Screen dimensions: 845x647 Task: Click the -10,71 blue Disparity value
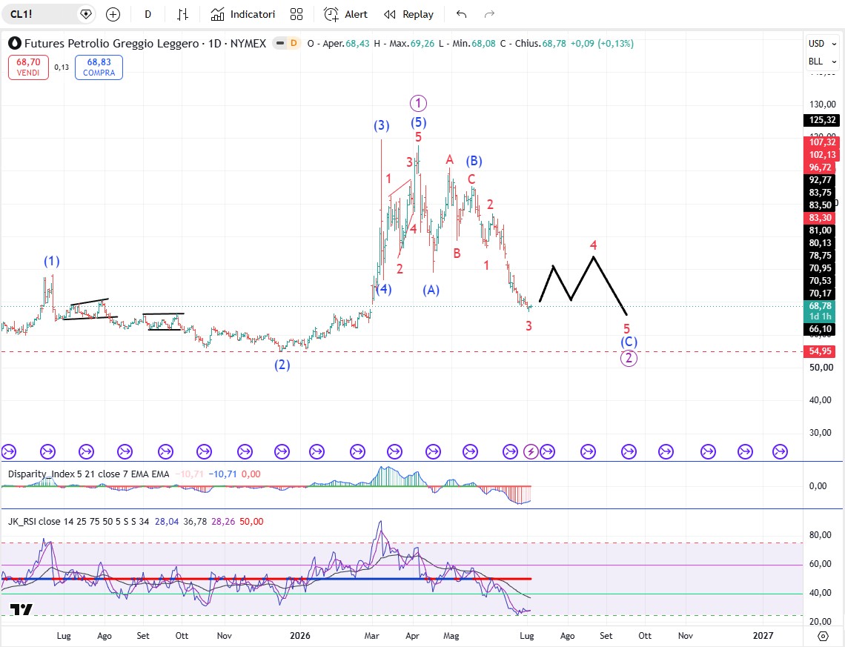(222, 474)
